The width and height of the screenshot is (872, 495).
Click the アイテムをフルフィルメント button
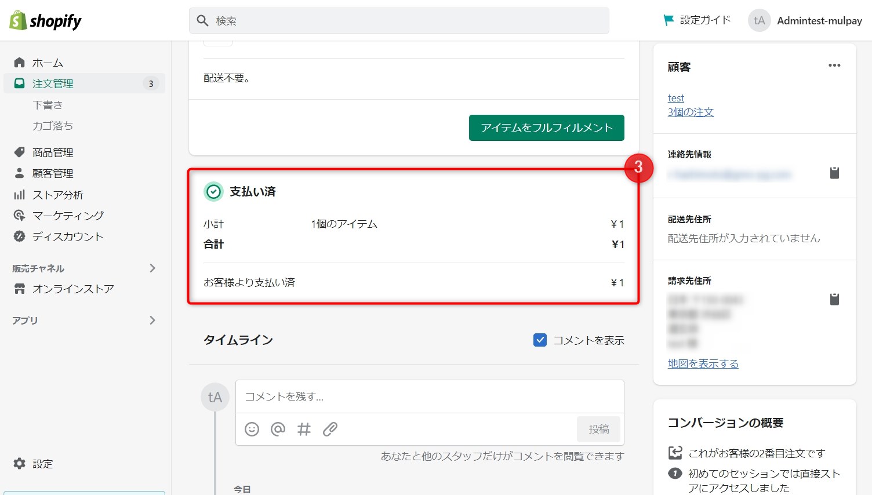[546, 128]
